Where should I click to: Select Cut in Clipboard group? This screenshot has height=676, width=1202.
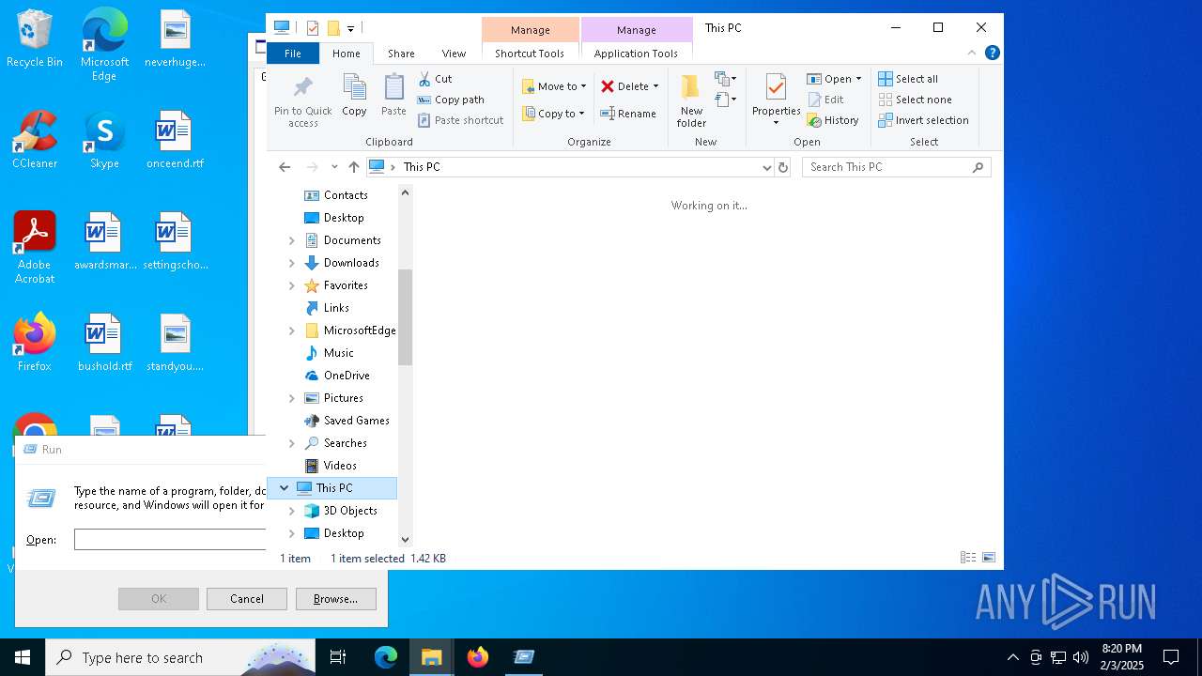[x=435, y=79]
